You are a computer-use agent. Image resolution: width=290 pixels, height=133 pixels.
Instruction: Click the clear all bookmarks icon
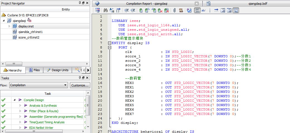tap(167, 11)
